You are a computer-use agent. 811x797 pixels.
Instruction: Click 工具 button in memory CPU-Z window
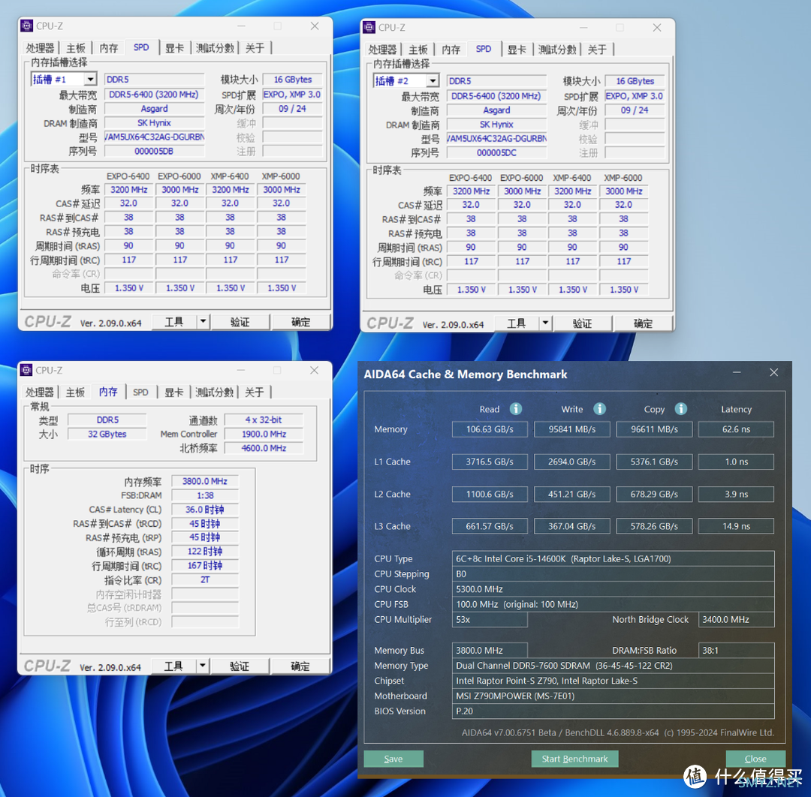173,666
